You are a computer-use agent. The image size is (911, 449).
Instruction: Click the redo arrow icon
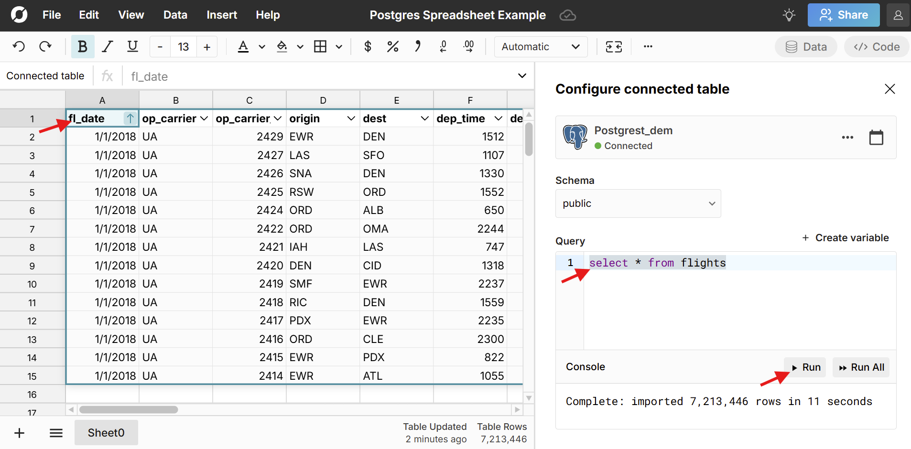click(x=45, y=46)
